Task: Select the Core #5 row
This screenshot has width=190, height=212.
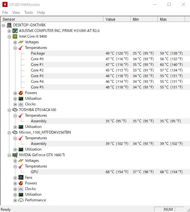Action: 110,87
